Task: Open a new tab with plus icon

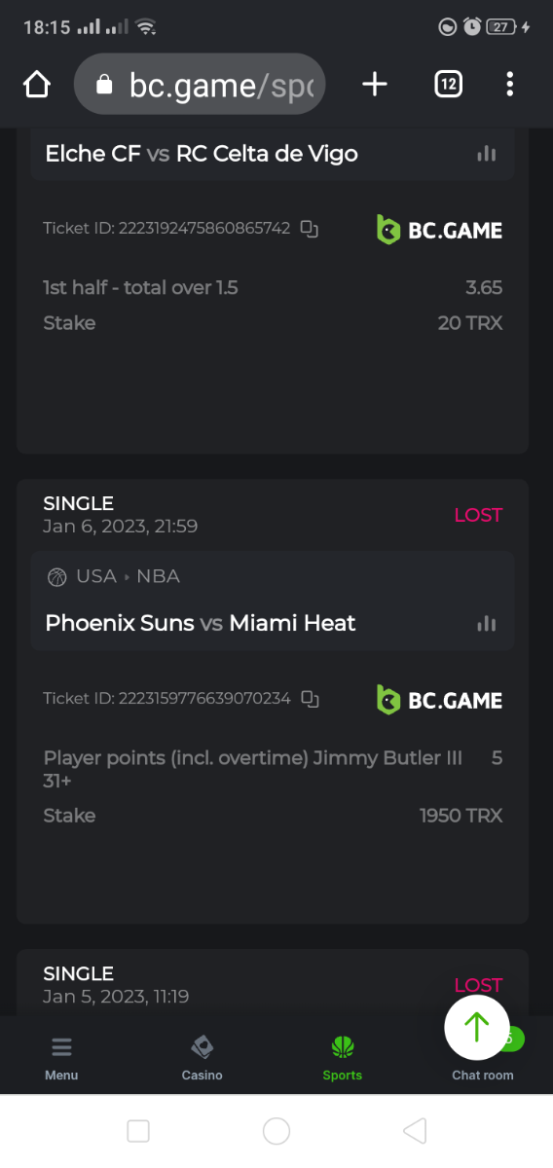Action: tap(374, 85)
